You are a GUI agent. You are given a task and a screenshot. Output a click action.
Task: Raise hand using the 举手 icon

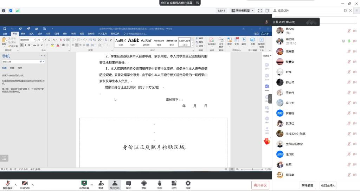click(x=159, y=185)
